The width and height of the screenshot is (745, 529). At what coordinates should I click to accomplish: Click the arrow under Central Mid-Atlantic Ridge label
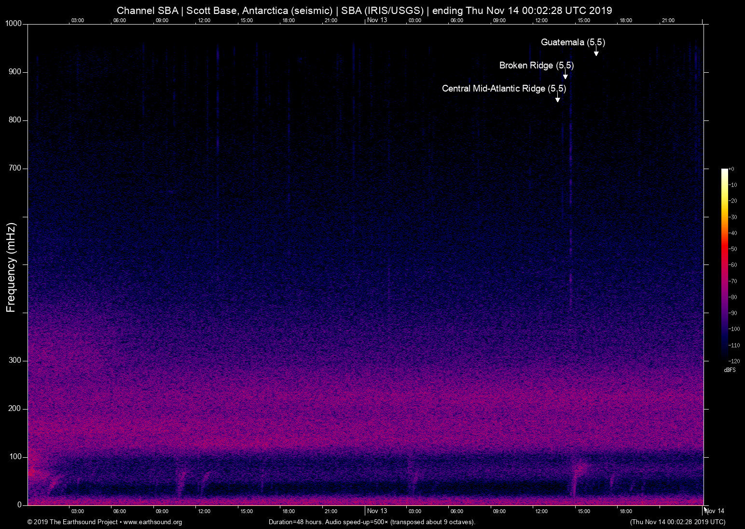coord(557,98)
